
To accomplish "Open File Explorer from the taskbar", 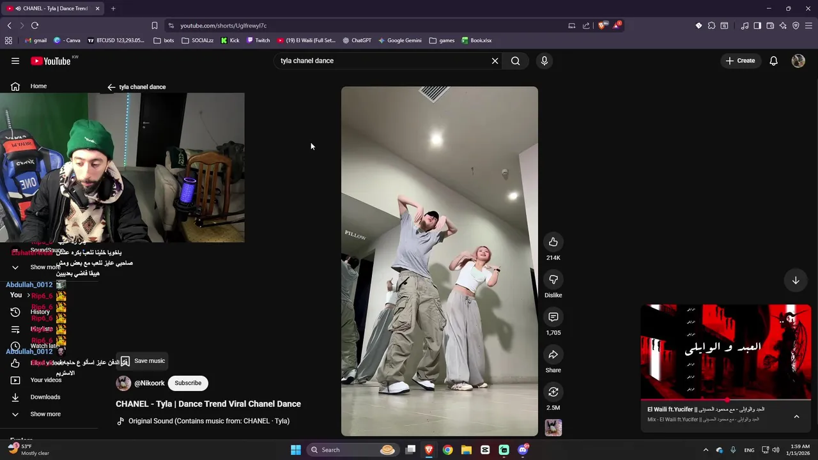I will click(x=467, y=450).
